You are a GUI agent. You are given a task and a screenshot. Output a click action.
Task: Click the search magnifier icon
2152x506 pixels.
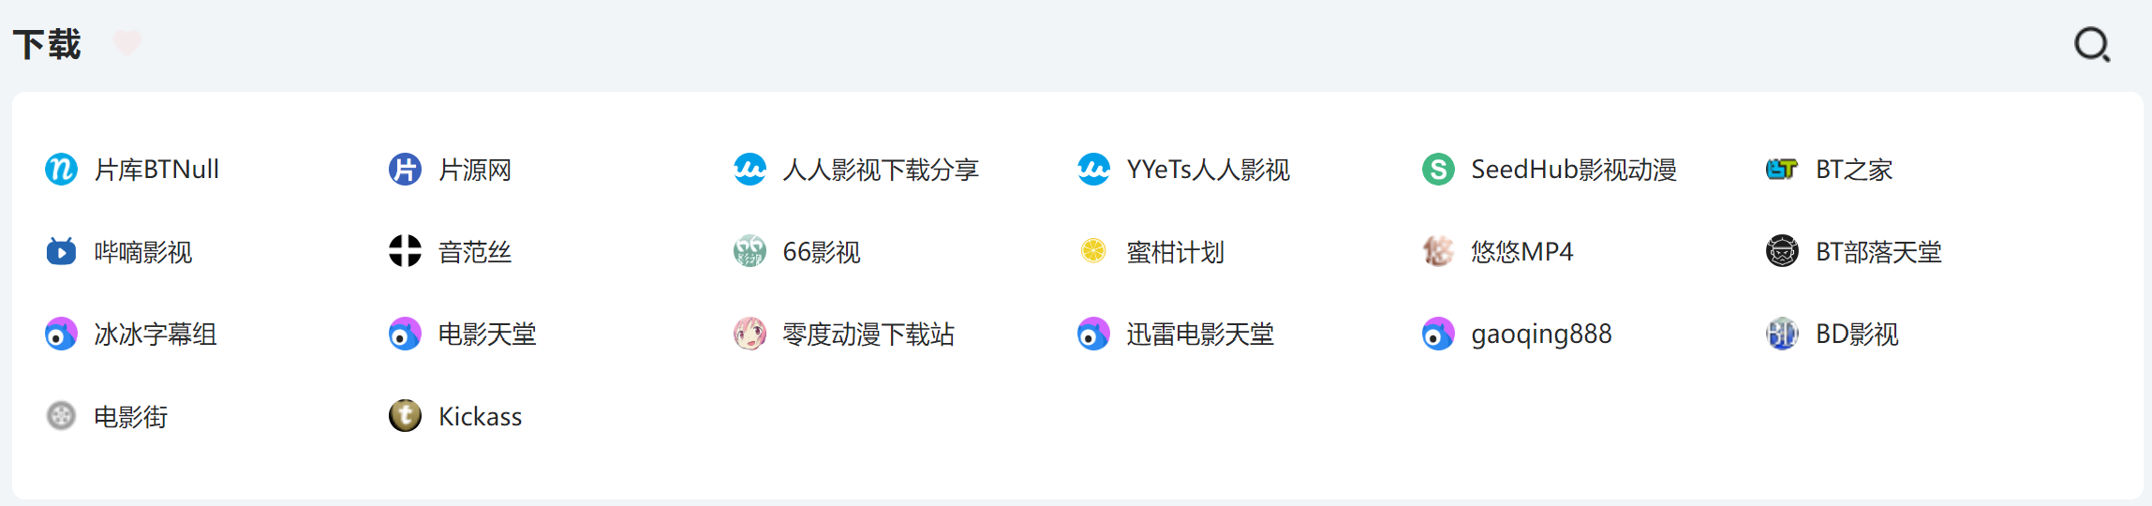2091,44
